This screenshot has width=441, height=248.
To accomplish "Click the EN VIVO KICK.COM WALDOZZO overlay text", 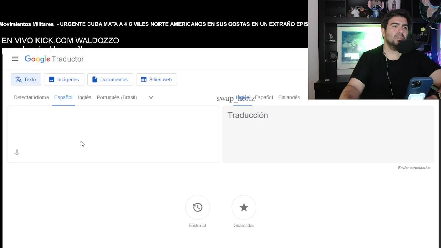I will [x=60, y=41].
